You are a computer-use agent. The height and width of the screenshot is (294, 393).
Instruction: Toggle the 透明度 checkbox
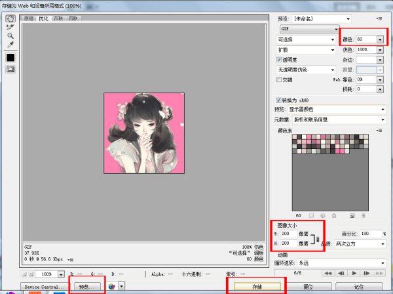tap(279, 60)
